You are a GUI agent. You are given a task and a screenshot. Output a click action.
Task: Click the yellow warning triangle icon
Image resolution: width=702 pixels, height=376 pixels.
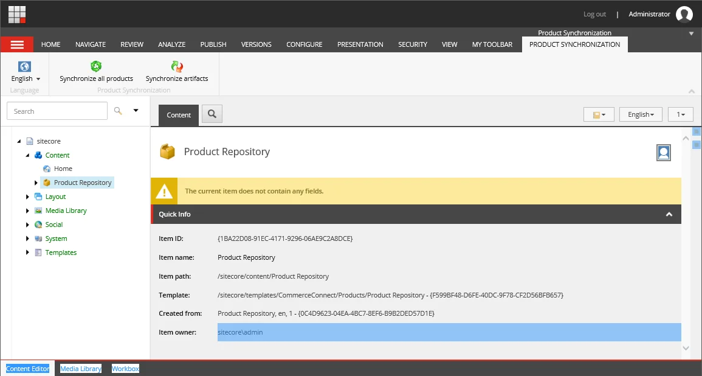164,192
